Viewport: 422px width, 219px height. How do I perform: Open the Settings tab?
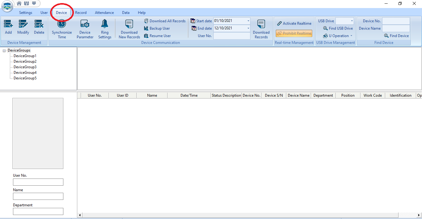[26, 13]
